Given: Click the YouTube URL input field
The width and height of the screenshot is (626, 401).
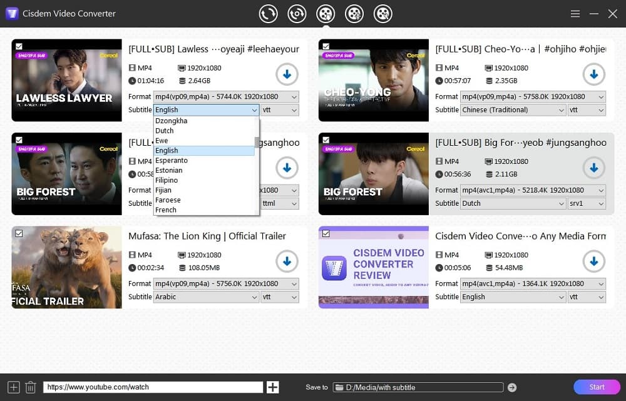Looking at the screenshot, I should pos(153,387).
